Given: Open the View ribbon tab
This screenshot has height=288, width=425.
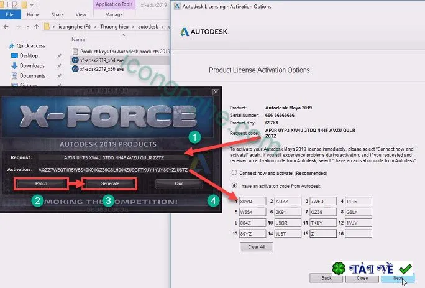Looking at the screenshot, I should 81,15.
